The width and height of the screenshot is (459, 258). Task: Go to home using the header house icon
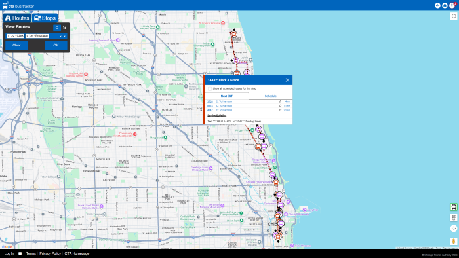point(445,5)
